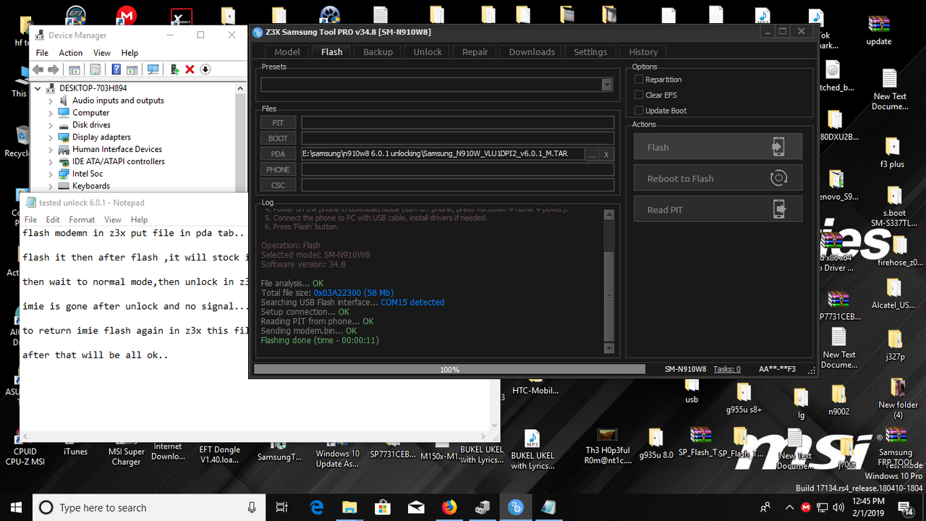
Task: Select the j327p folder on the desktop
Action: tap(895, 345)
